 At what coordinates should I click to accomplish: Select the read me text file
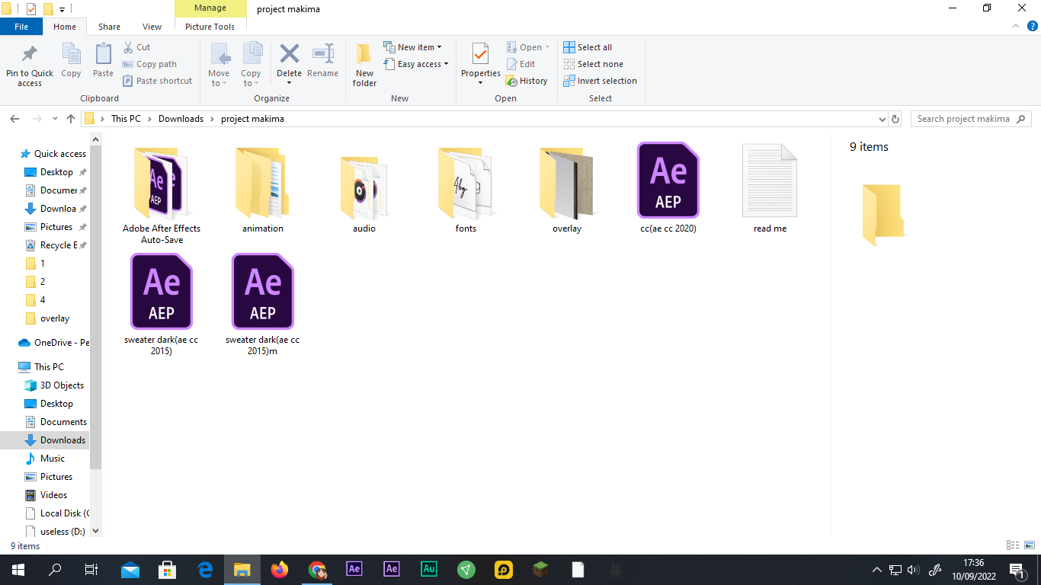tap(770, 188)
